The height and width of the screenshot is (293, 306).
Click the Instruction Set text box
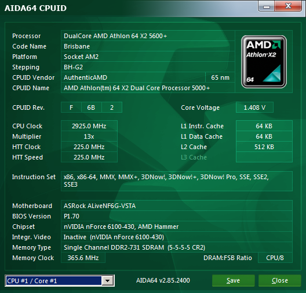[177, 181]
